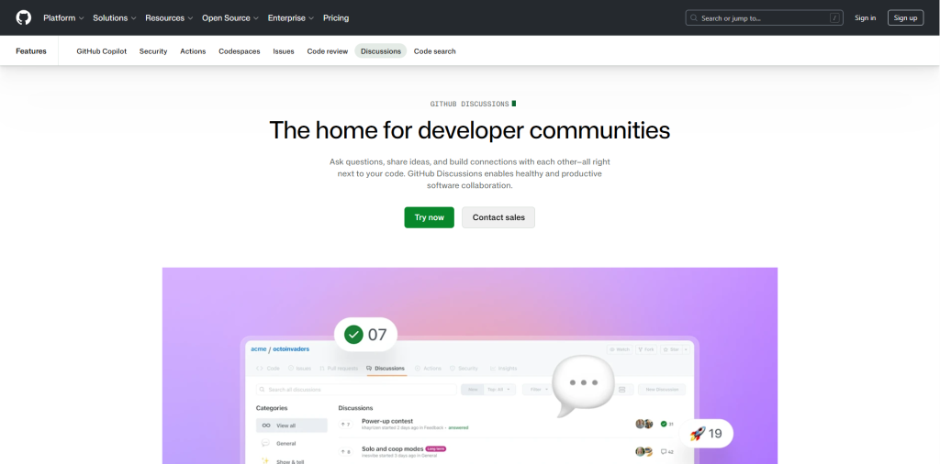Click the infinity icon beside View all

coord(266,425)
